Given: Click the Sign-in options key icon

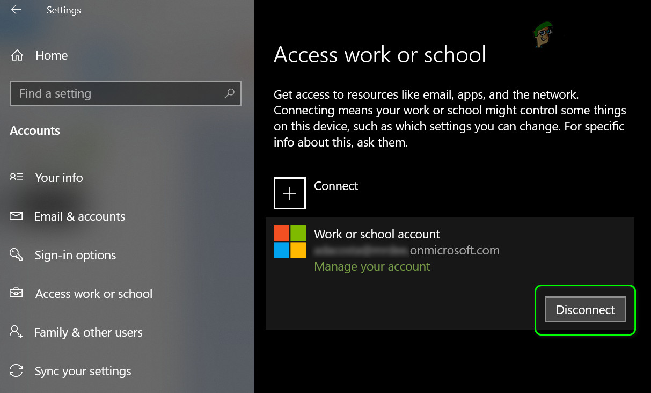Looking at the screenshot, I should click(x=16, y=254).
